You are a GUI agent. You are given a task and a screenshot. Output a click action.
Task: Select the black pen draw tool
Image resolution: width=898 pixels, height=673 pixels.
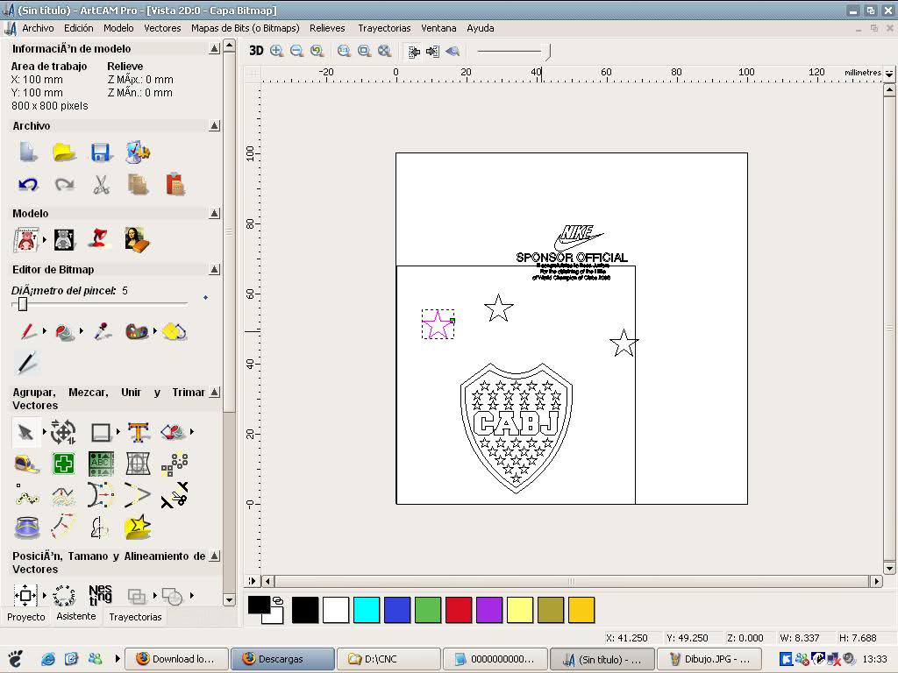(26, 363)
